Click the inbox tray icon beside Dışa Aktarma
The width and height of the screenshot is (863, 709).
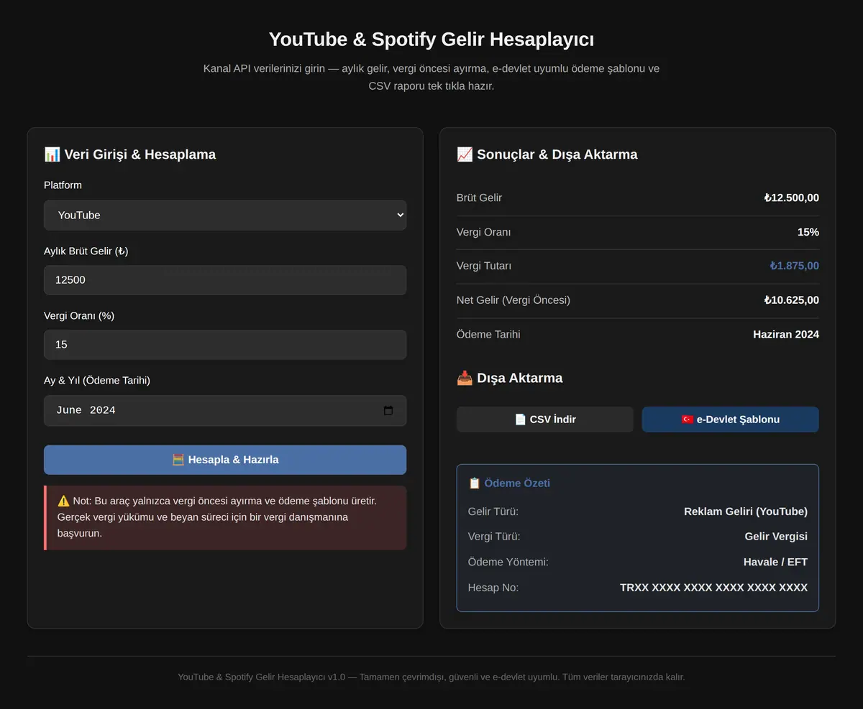tap(465, 378)
